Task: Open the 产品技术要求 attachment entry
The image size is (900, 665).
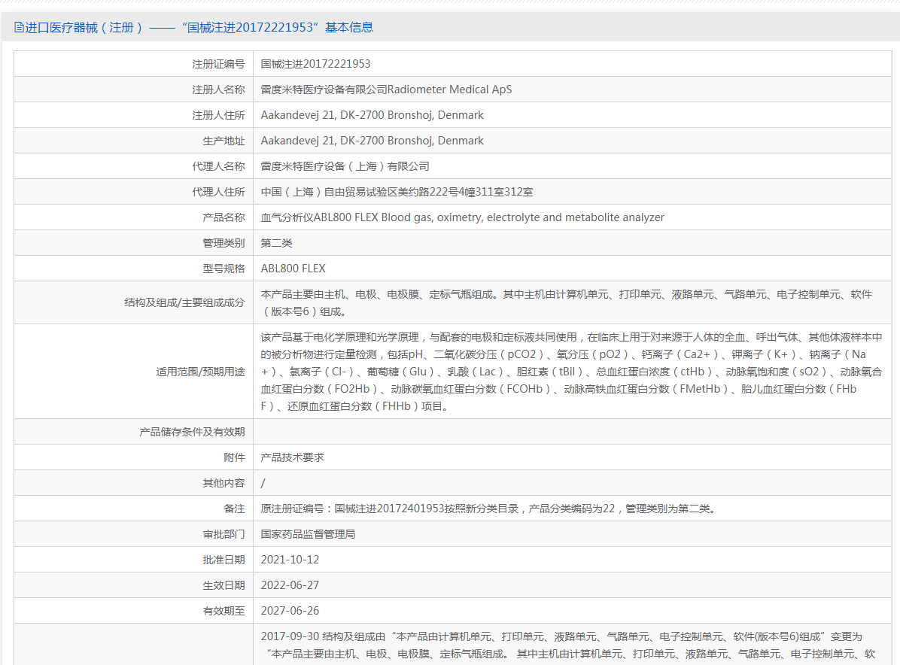Action: coord(292,457)
